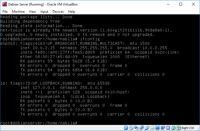Click the Right Ctrl host key label
This screenshot has height=131, width=200.
pos(188,128)
